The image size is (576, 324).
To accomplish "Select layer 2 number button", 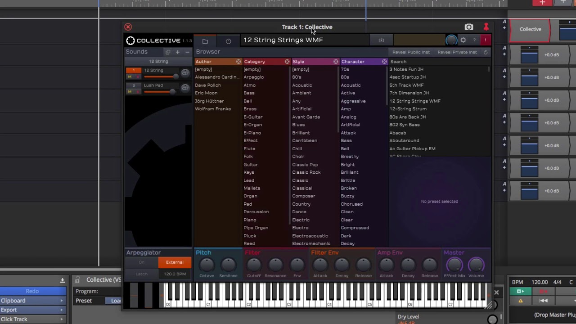I will tap(134, 85).
